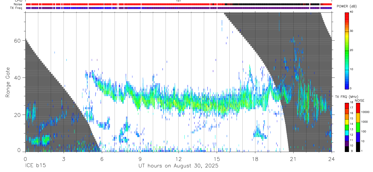Click the TX FRQ legend tick '13'
The width and height of the screenshot is (373, 172).
pyautogui.click(x=352, y=129)
